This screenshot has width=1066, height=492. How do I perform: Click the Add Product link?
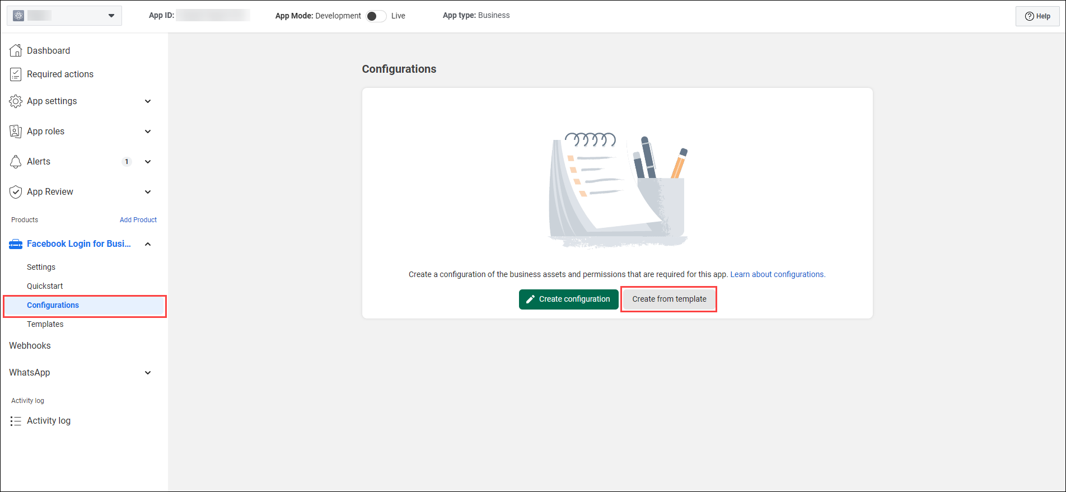(x=138, y=220)
